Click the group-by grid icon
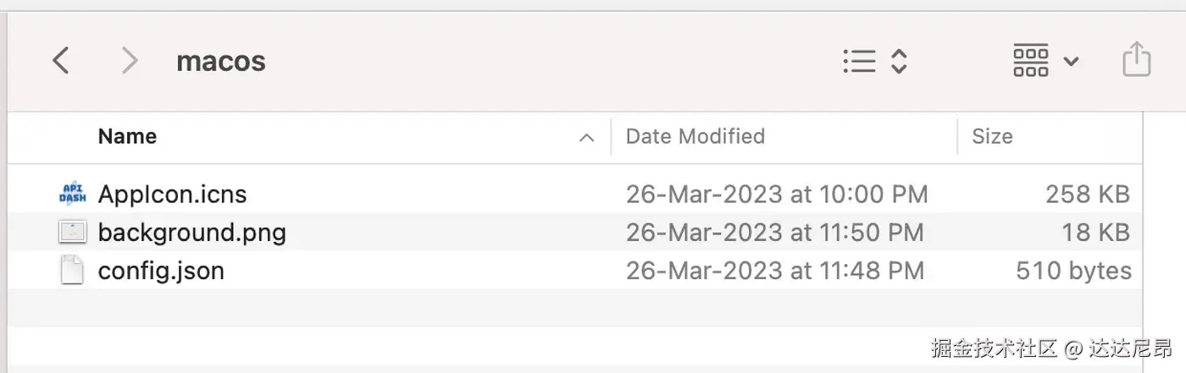This screenshot has width=1186, height=373. point(1031,61)
